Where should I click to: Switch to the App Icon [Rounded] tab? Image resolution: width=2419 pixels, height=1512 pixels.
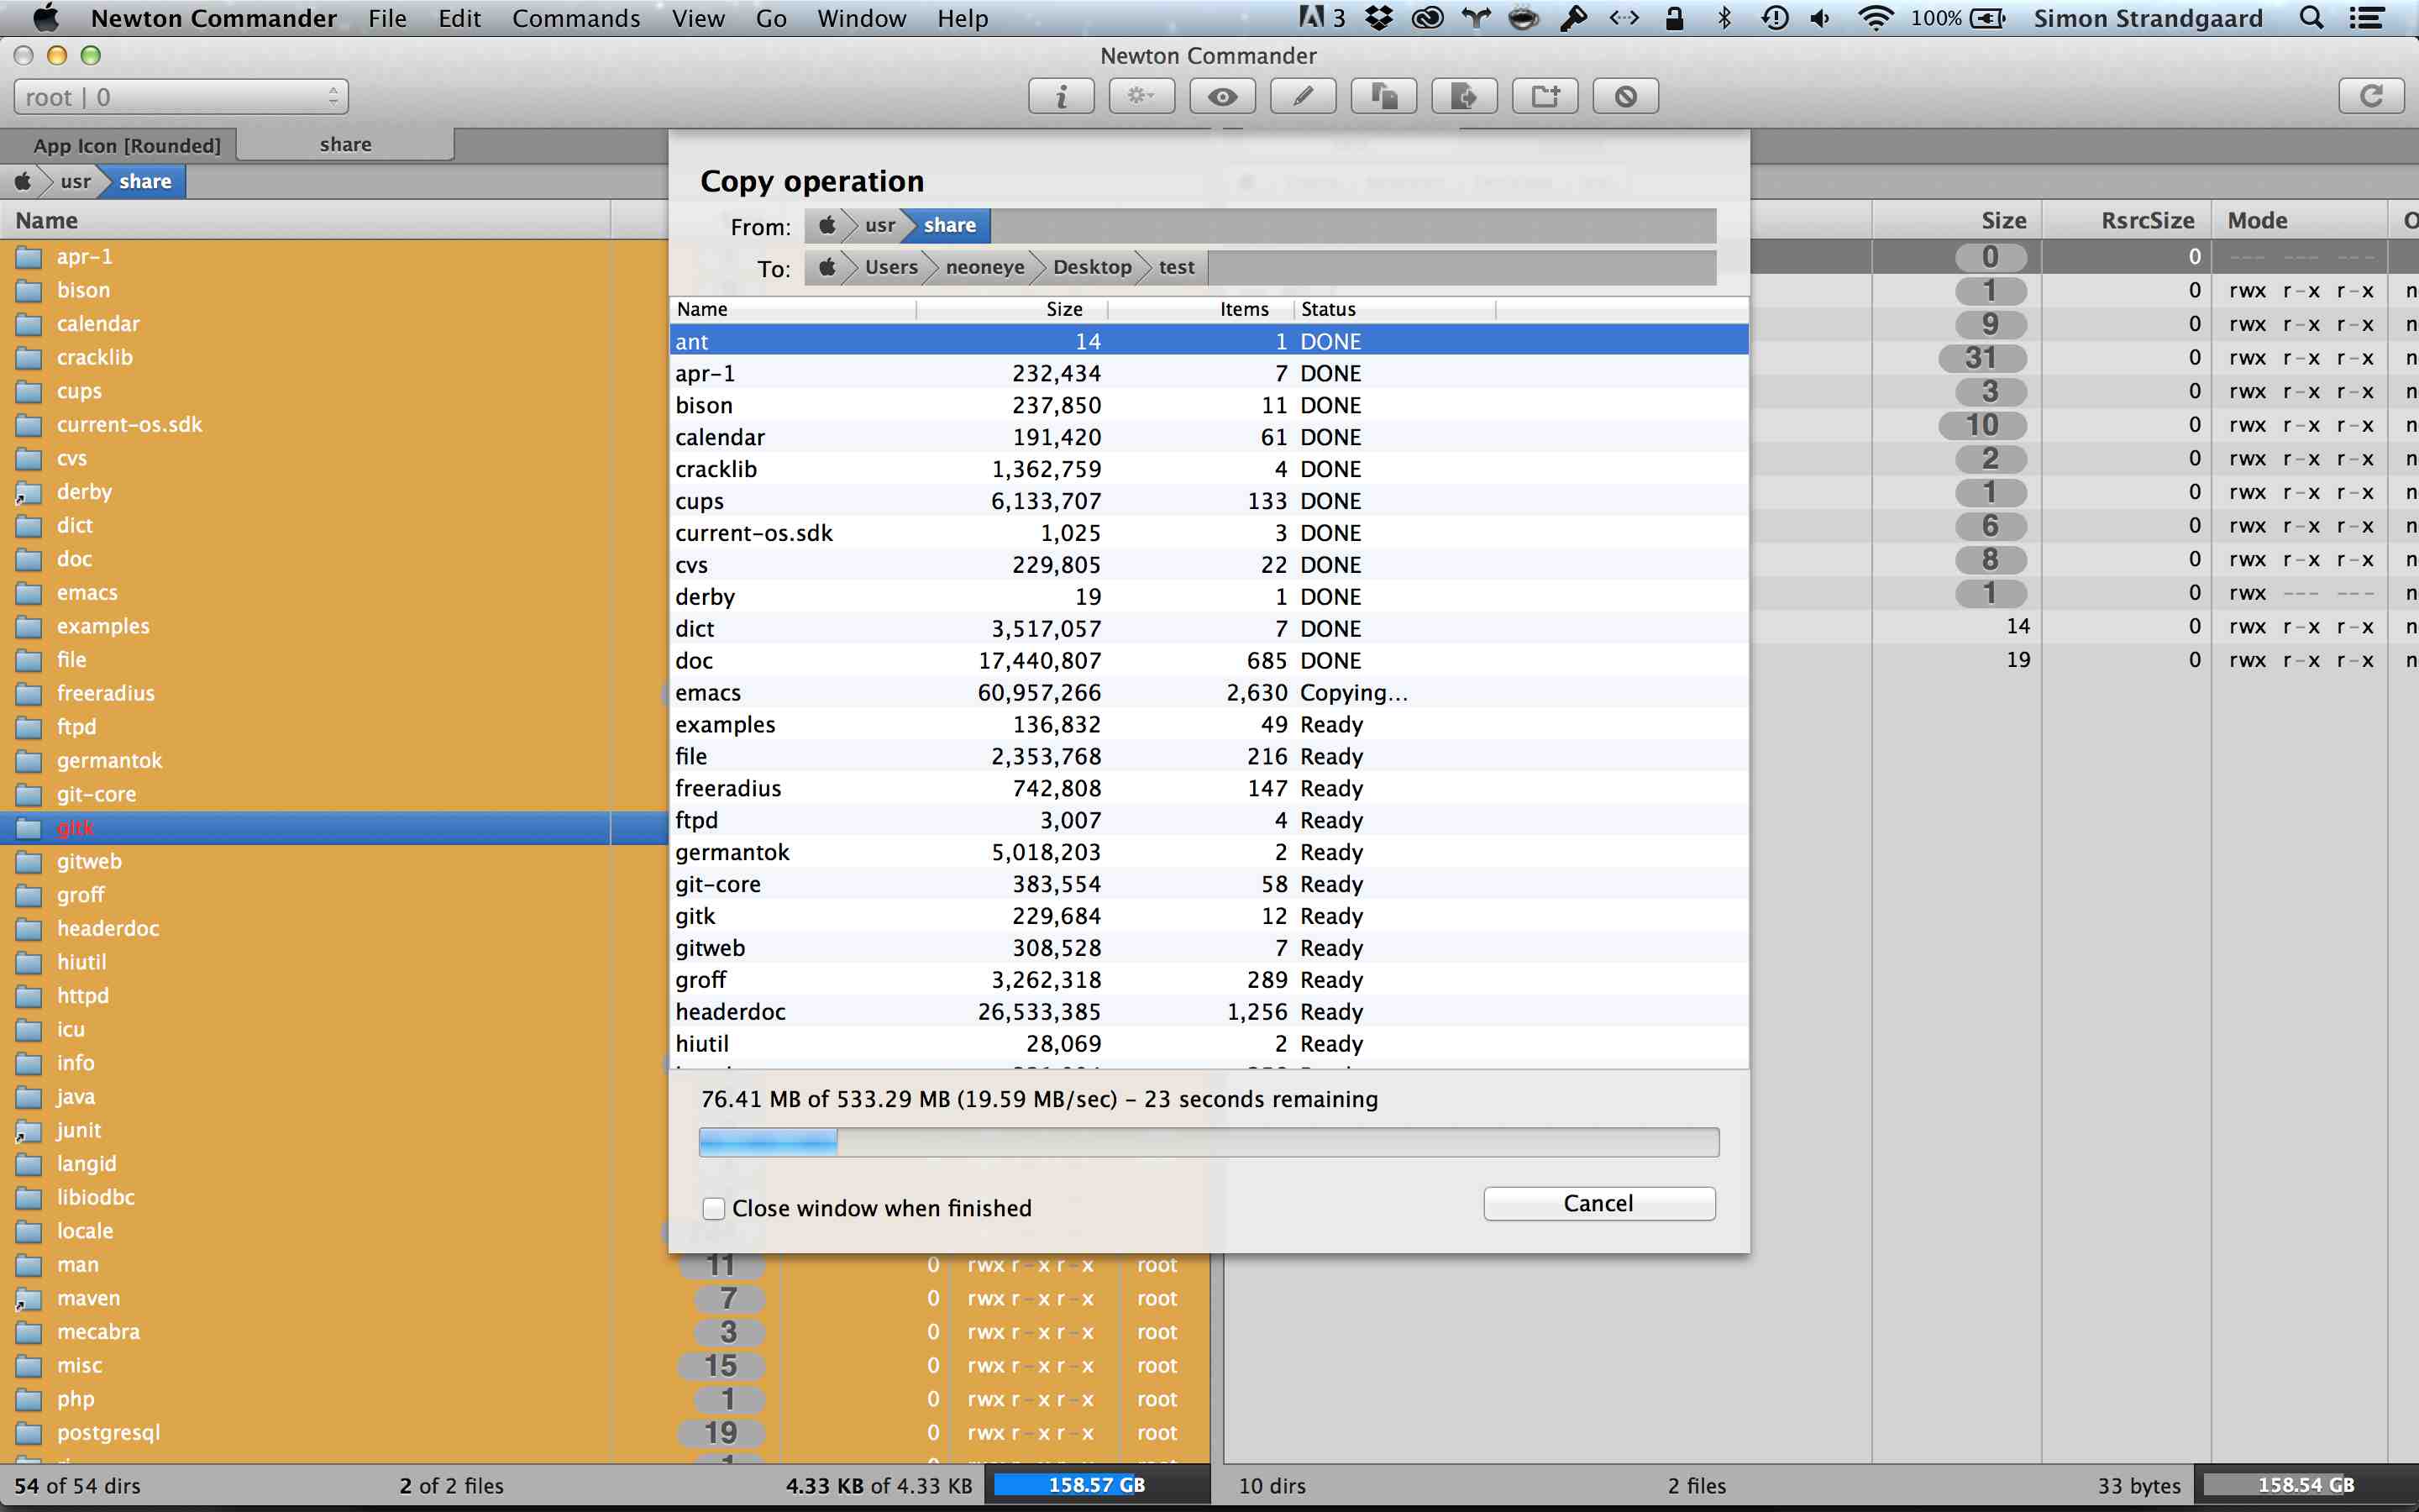tap(127, 145)
